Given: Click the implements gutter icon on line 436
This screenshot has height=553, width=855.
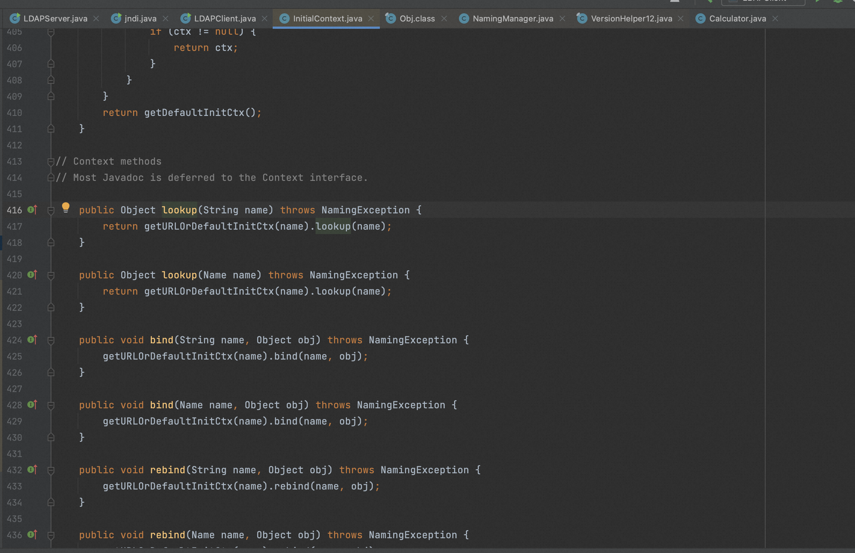Looking at the screenshot, I should (33, 535).
